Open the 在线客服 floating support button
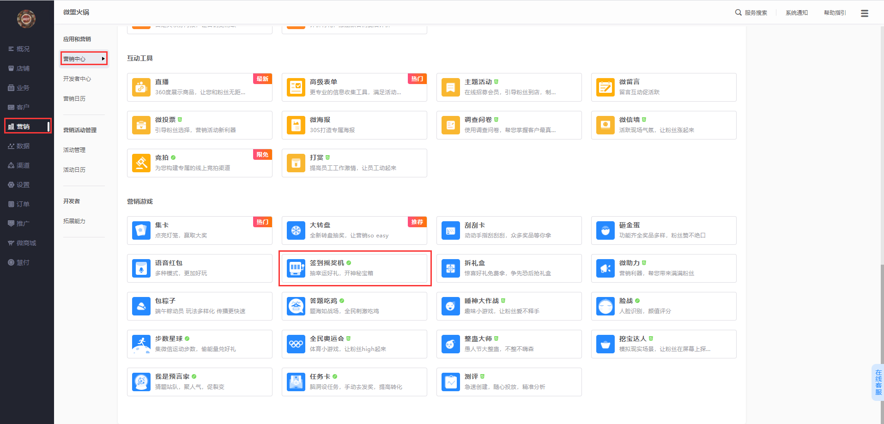 click(x=878, y=382)
